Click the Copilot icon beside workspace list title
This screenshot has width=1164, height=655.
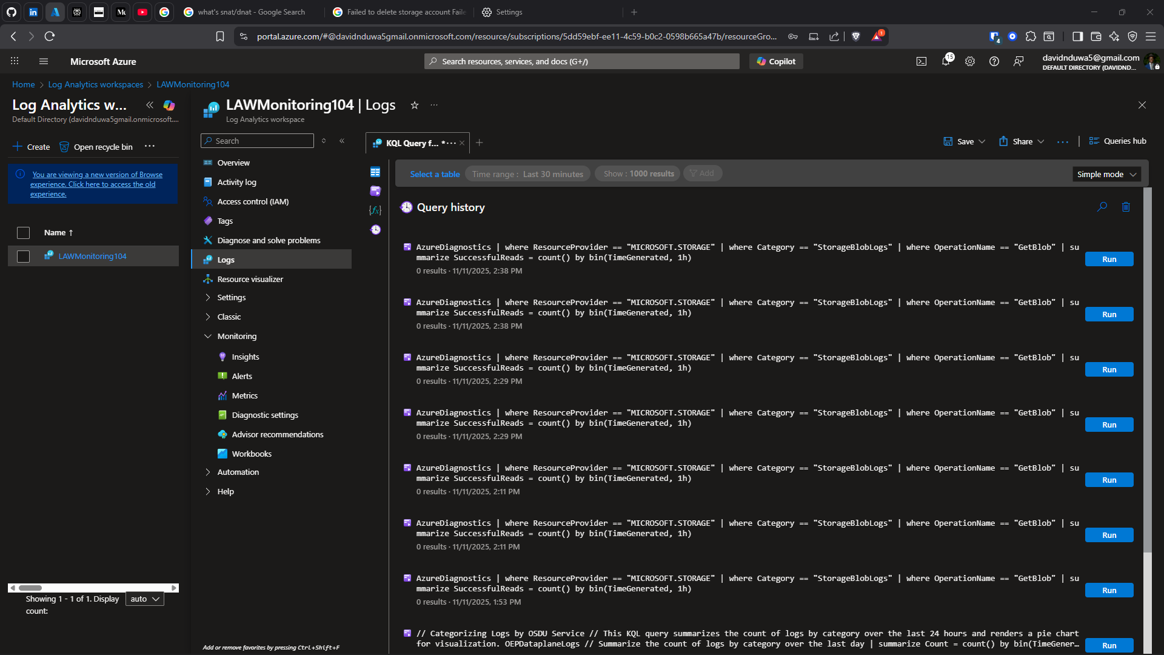click(169, 105)
